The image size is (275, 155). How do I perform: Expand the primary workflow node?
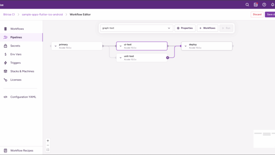tap(55, 46)
